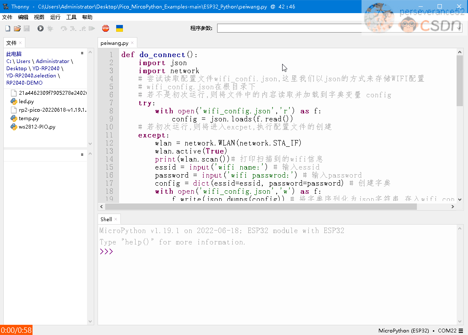
Task: Click RP2040-DEMO folder in path
Action: click(x=24, y=83)
